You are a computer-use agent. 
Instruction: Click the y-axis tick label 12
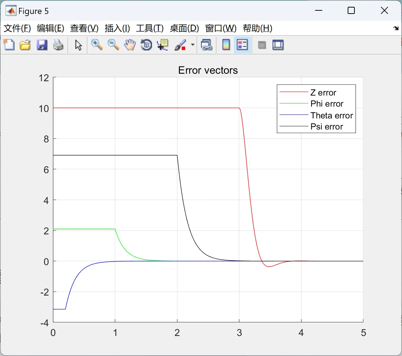click(44, 78)
